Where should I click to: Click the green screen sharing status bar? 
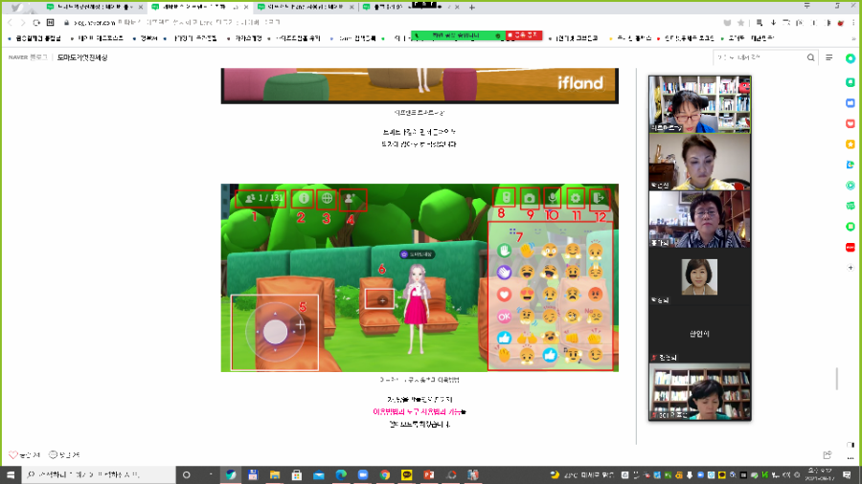[458, 35]
